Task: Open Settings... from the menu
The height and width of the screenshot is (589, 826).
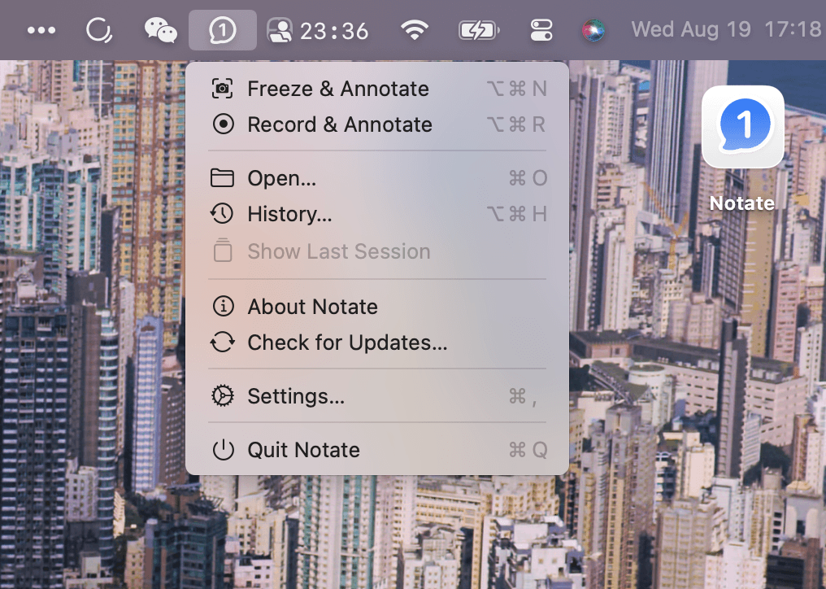Action: 377,396
